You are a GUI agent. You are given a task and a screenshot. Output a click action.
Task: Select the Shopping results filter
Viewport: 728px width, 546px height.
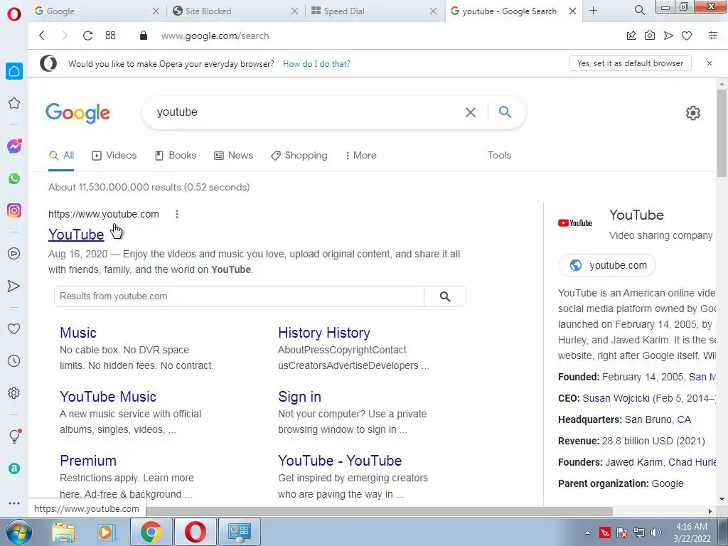[x=299, y=155]
